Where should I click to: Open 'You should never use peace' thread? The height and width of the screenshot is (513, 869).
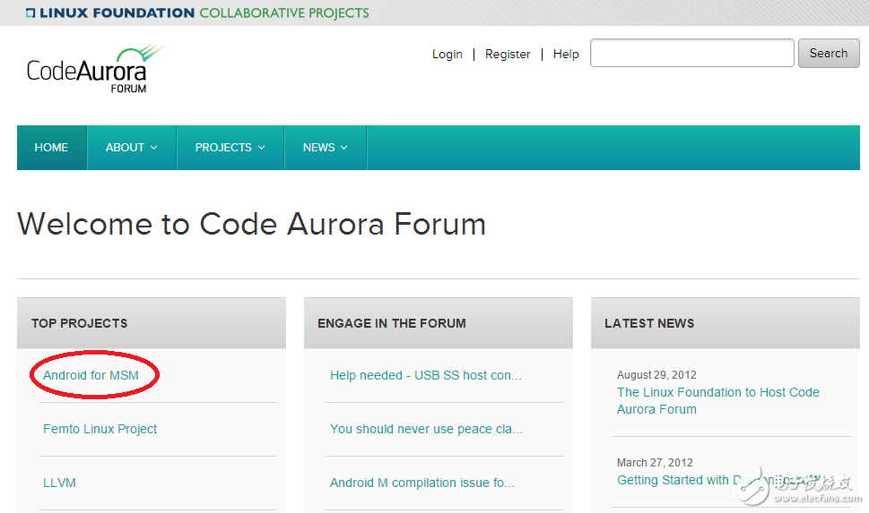425,429
